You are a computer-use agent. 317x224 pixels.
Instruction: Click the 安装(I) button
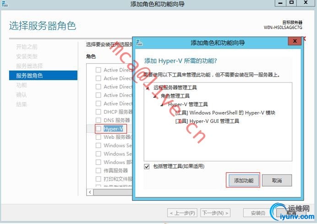(258, 213)
